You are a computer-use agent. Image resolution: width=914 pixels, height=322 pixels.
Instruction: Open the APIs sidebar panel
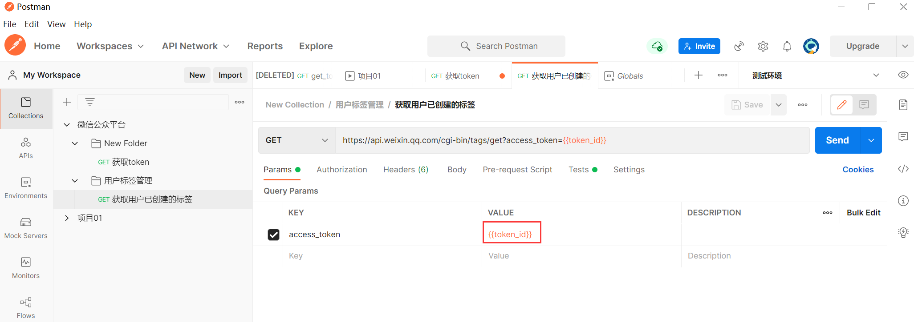point(26,148)
